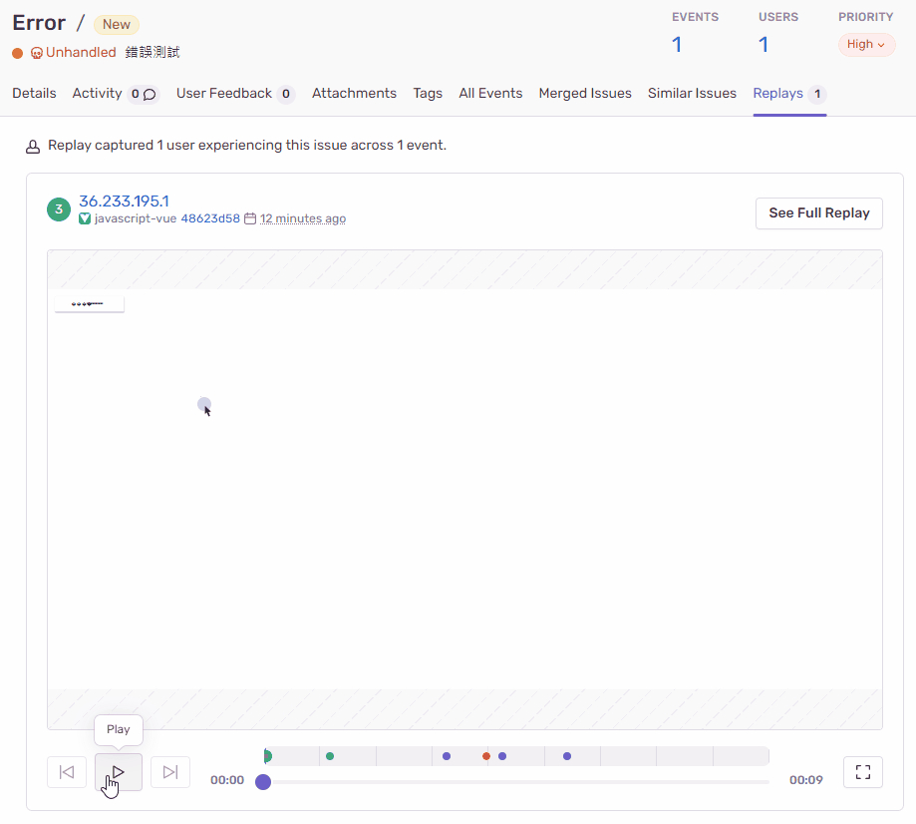Click the See Full Replay button
The height and width of the screenshot is (824, 916).
tap(818, 212)
